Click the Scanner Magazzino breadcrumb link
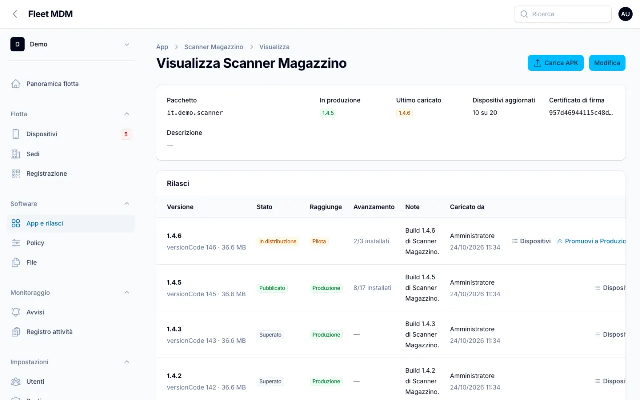Image resolution: width=640 pixels, height=400 pixels. [214, 47]
